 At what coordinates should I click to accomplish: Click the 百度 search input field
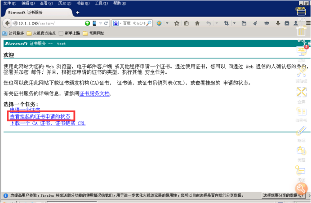coord(134,23)
